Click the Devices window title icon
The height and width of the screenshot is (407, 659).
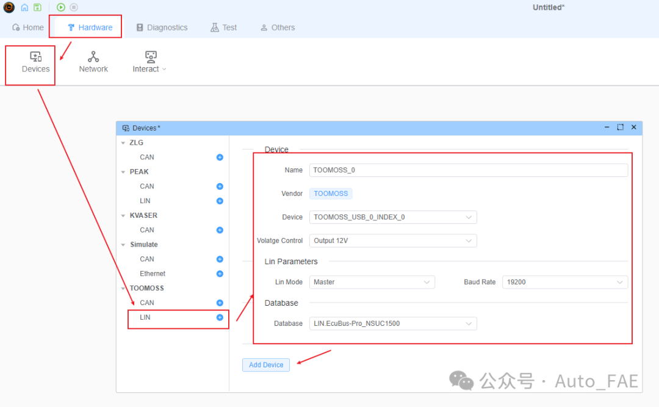126,128
